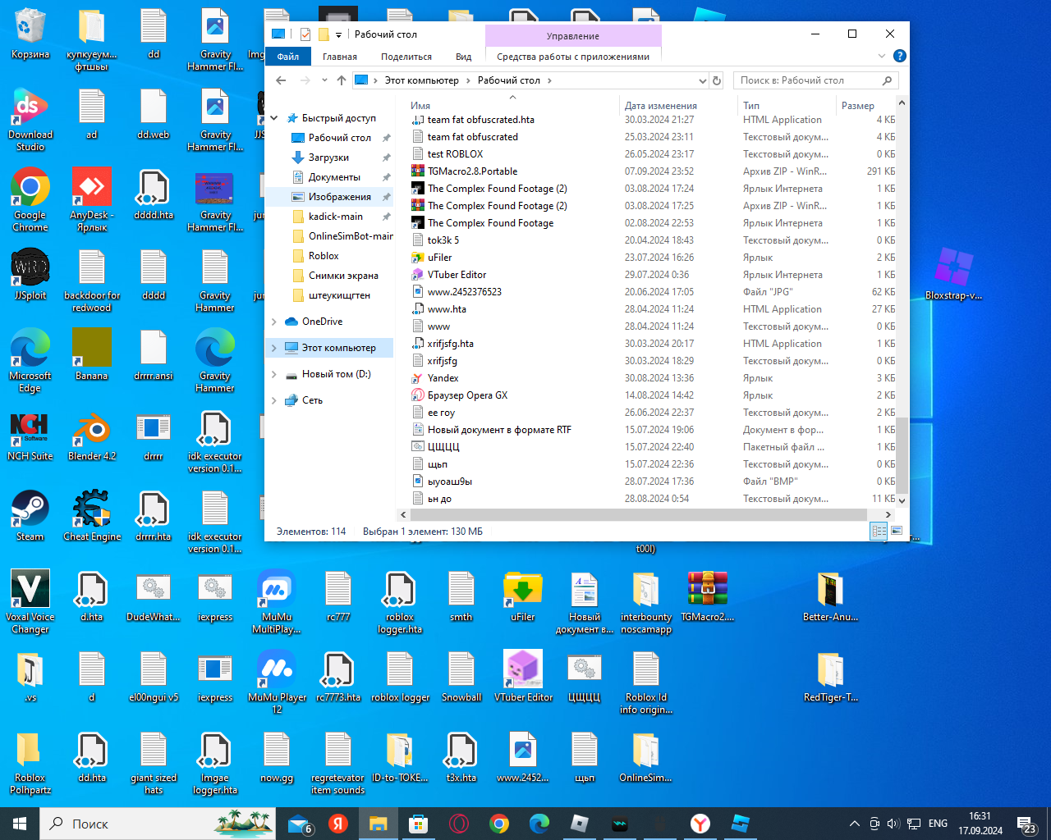Switch to large thumbnails view layout

point(897,532)
